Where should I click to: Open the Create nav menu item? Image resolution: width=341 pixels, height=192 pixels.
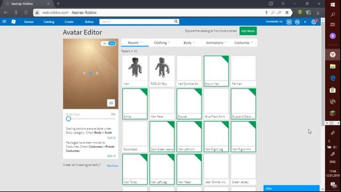tap(69, 22)
